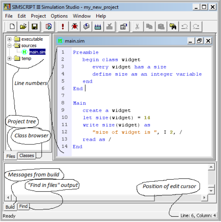Create a new file with toolbar icon
This screenshot has height=222, width=221.
12,27
